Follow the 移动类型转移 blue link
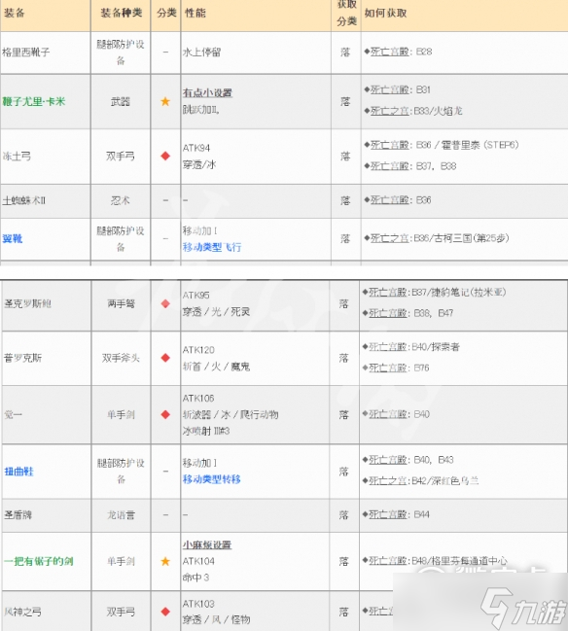This screenshot has width=568, height=631. pyautogui.click(x=212, y=479)
